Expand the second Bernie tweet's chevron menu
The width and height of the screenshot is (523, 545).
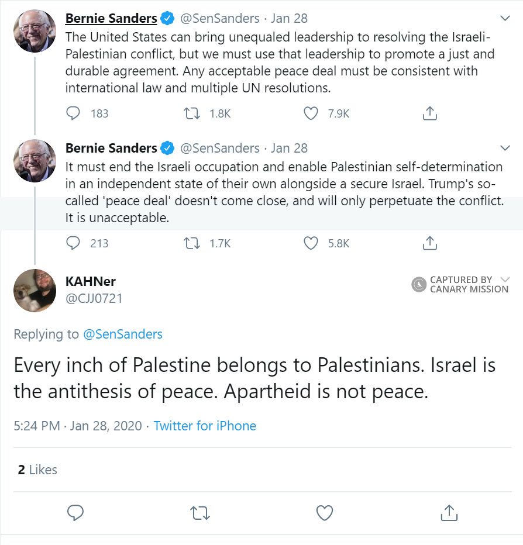[505, 147]
